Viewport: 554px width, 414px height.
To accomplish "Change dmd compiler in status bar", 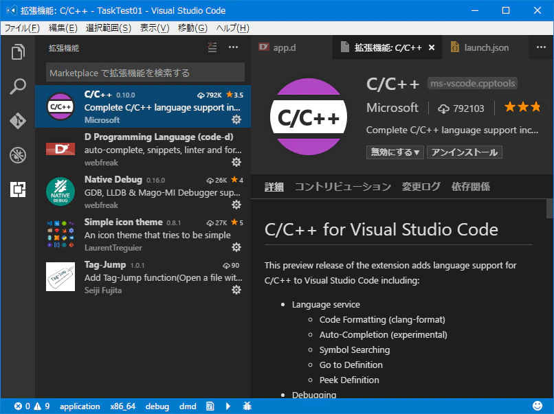I will pos(188,406).
